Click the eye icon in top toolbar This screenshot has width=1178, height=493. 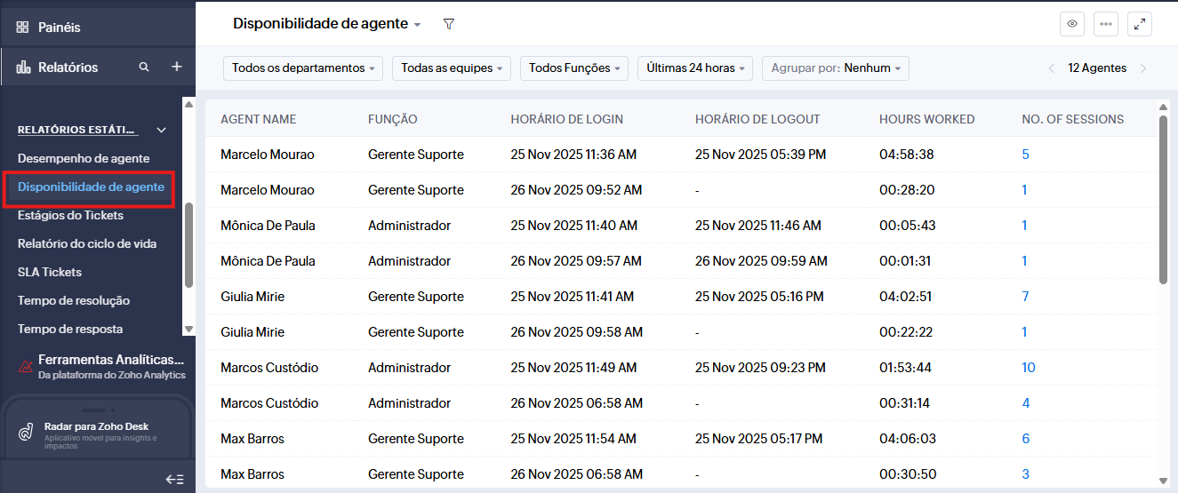(x=1072, y=24)
